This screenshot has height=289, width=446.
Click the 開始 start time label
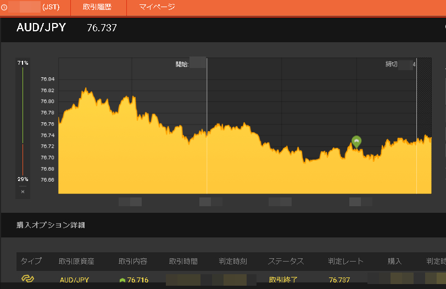[x=182, y=64]
